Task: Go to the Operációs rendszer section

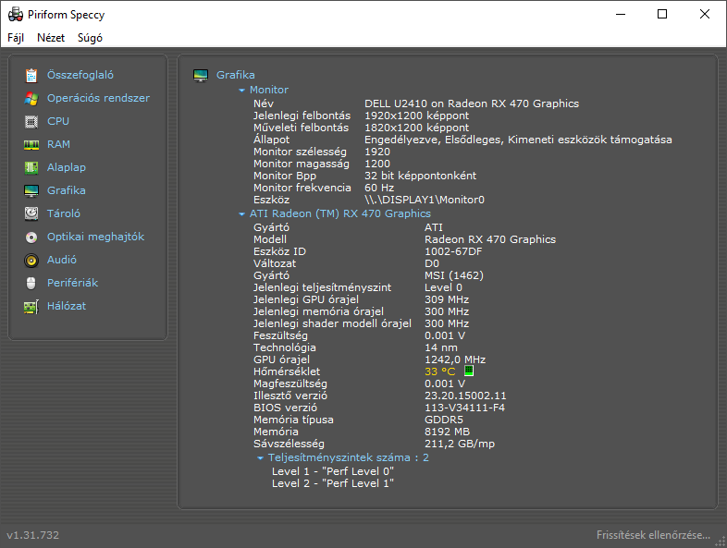Action: point(98,98)
